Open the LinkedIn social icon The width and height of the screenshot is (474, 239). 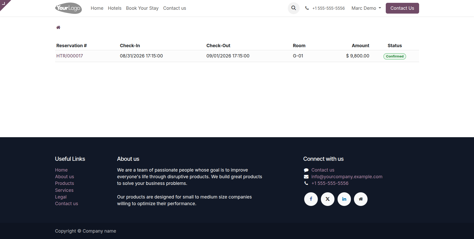344,199
